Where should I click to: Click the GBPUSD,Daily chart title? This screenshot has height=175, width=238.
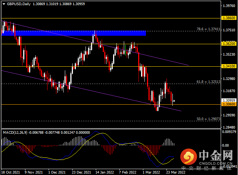tap(19, 4)
